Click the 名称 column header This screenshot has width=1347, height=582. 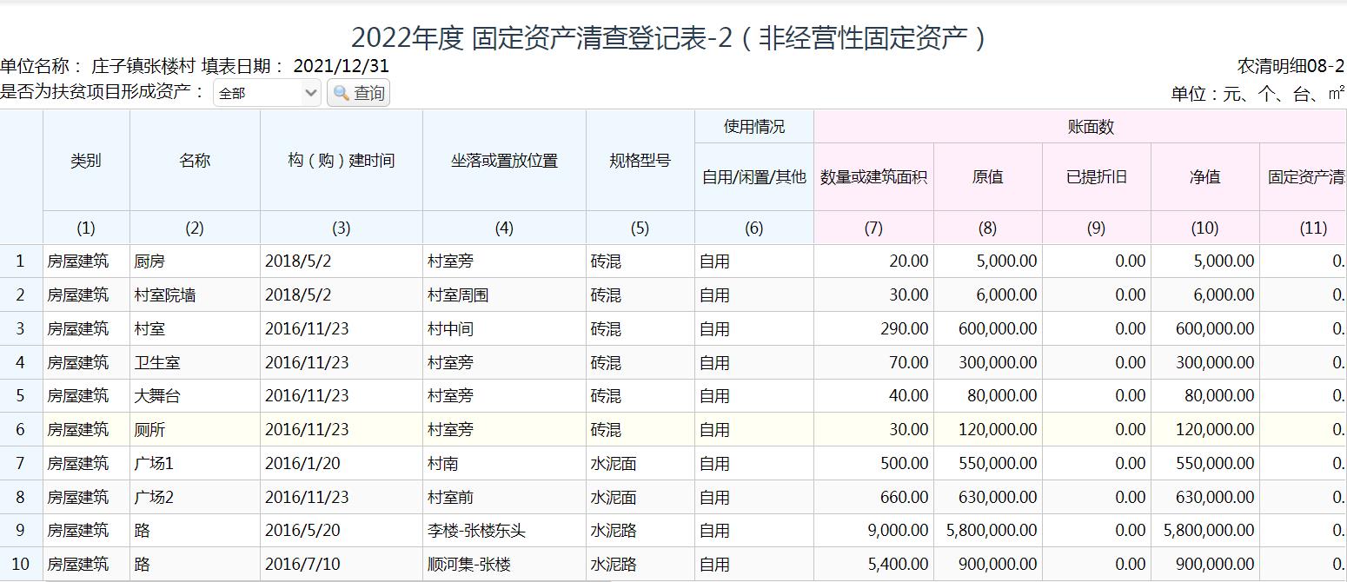(x=195, y=161)
